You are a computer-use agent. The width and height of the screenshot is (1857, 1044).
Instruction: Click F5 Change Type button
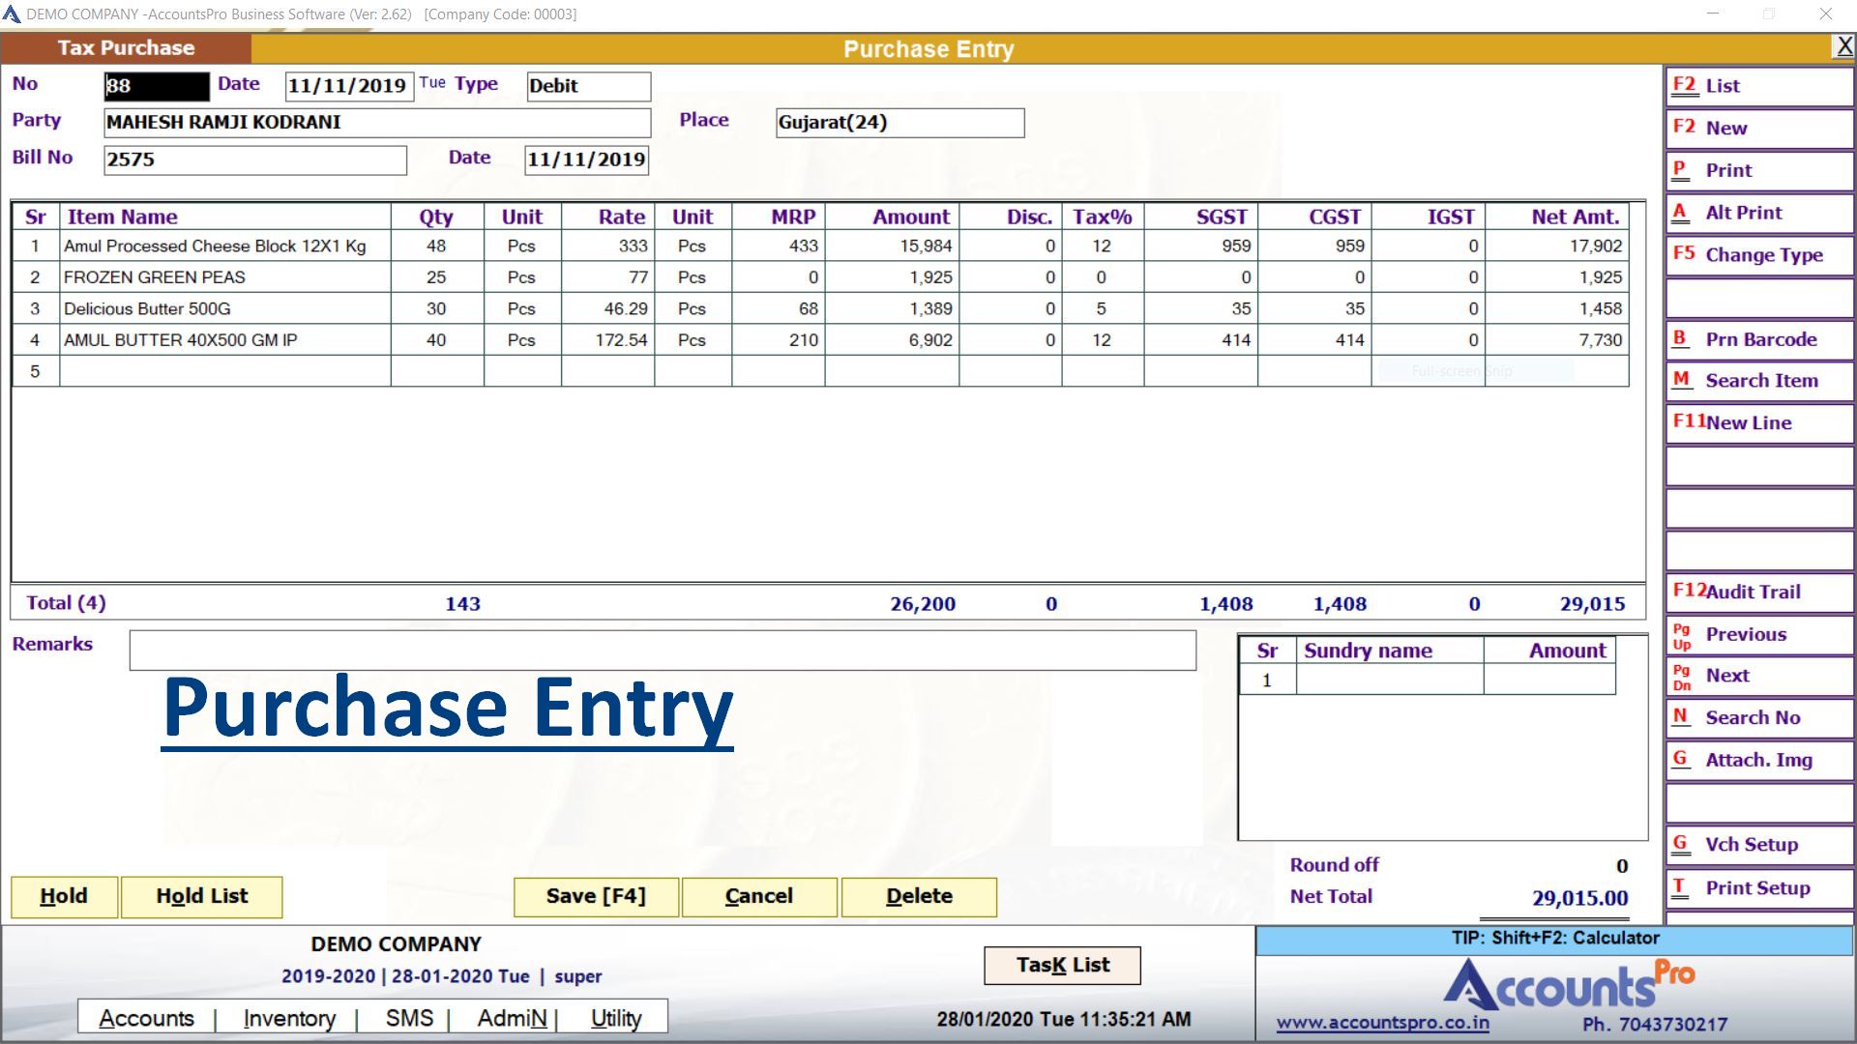pyautogui.click(x=1758, y=256)
